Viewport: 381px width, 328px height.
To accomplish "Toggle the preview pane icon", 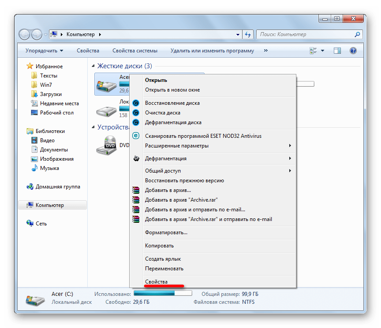I will (337, 51).
